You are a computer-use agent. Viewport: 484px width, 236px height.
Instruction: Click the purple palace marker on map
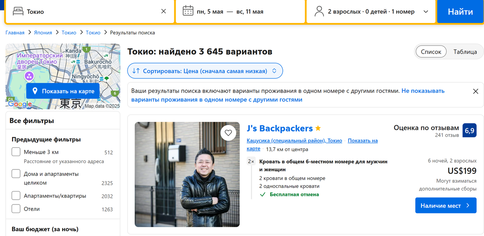coord(29,76)
